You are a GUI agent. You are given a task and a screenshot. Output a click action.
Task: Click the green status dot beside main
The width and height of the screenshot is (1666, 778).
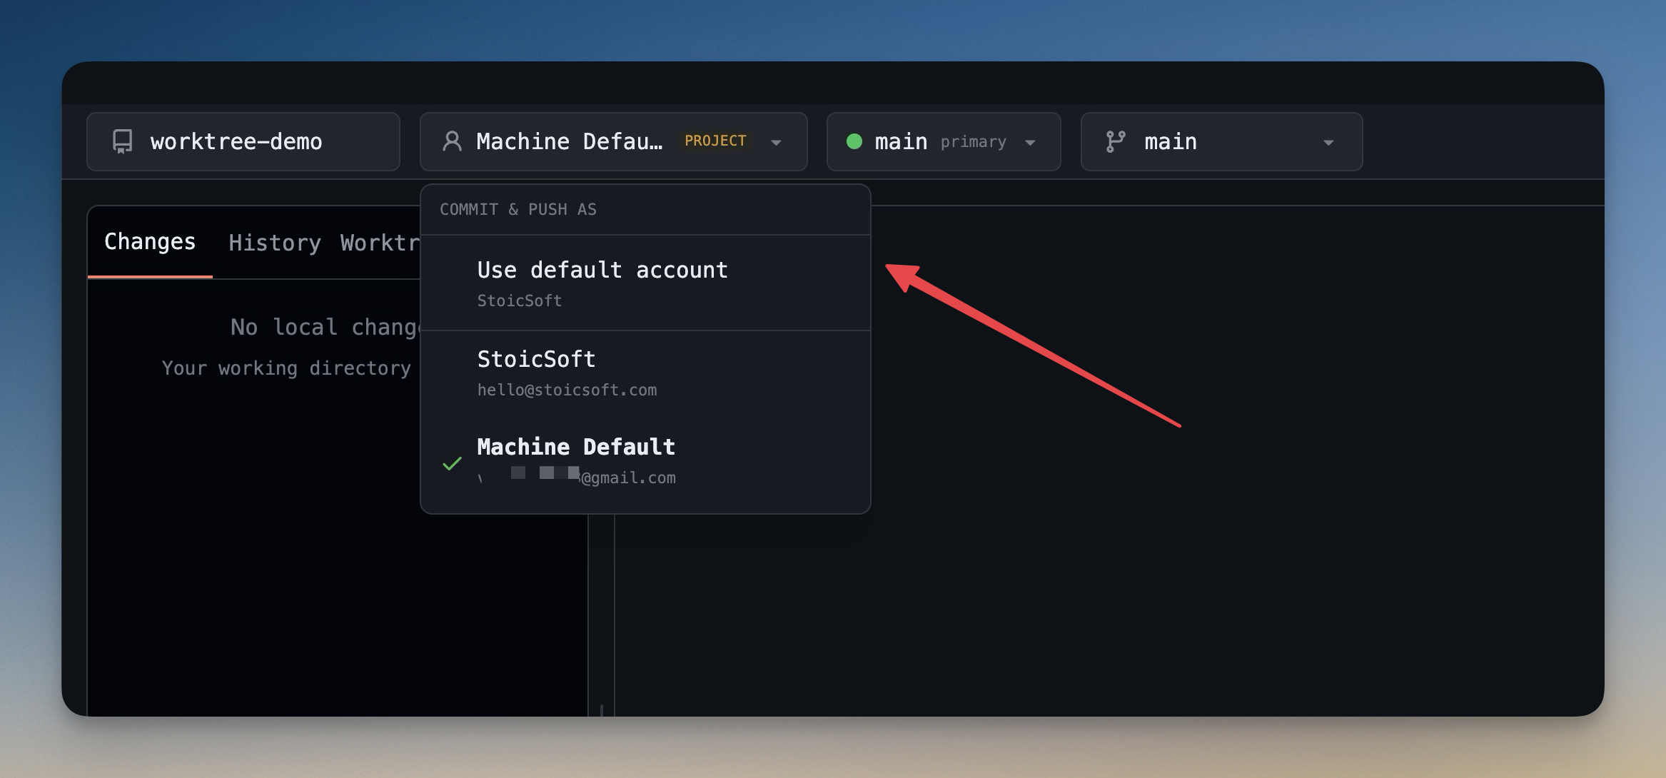pos(854,141)
